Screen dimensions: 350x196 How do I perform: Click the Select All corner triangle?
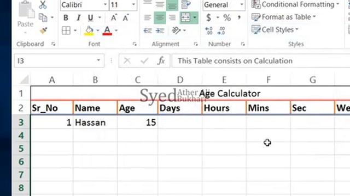24,79
